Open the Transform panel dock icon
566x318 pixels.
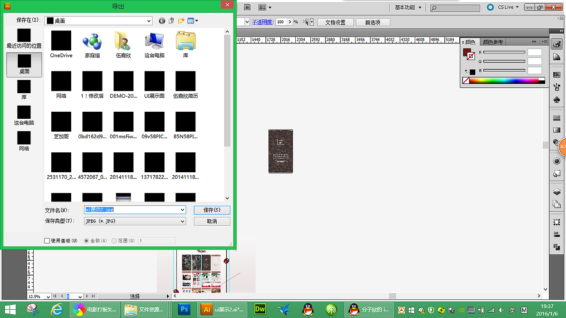coord(557,222)
